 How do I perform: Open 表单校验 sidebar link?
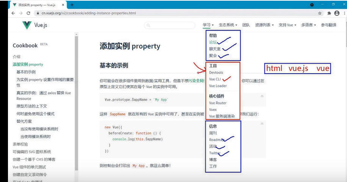[x=20, y=144]
